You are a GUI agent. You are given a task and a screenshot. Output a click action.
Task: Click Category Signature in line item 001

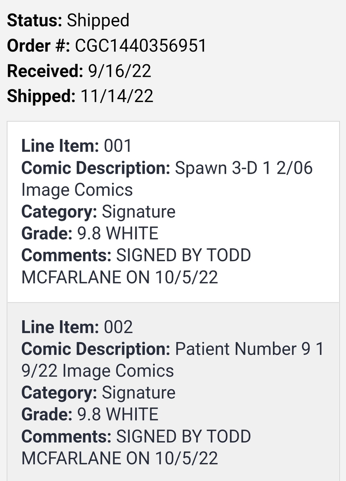coord(98,212)
